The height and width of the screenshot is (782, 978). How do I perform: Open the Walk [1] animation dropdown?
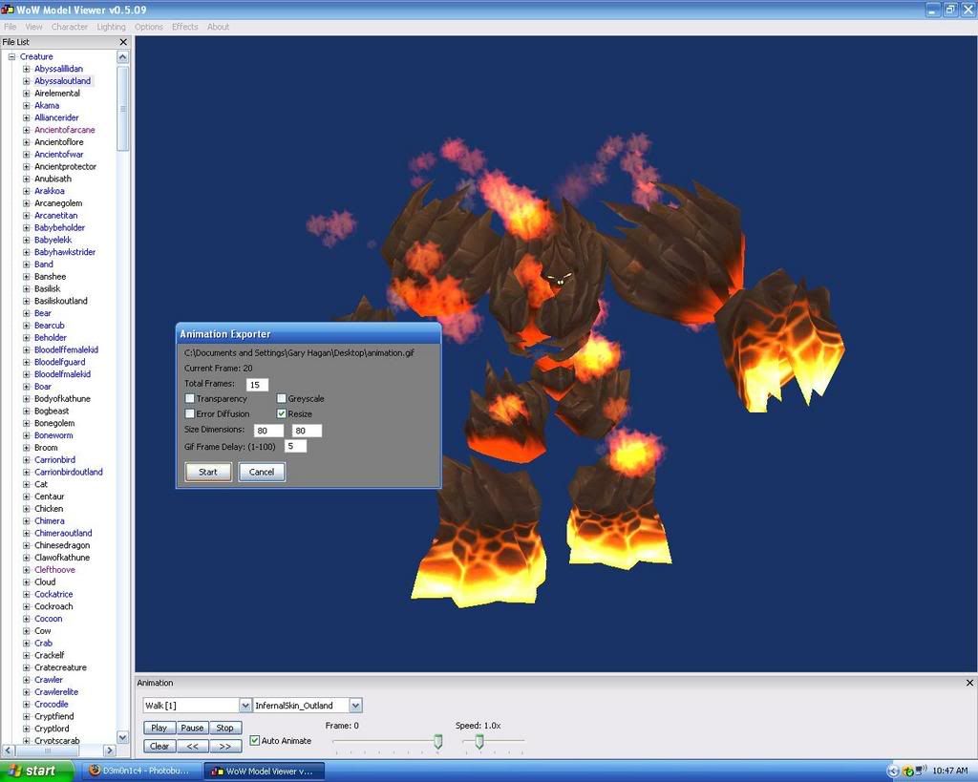click(245, 706)
